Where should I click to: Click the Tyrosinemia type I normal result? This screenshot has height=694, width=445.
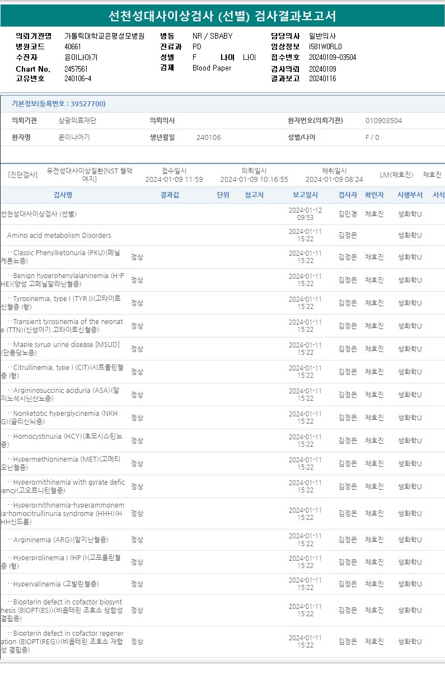pyautogui.click(x=137, y=303)
